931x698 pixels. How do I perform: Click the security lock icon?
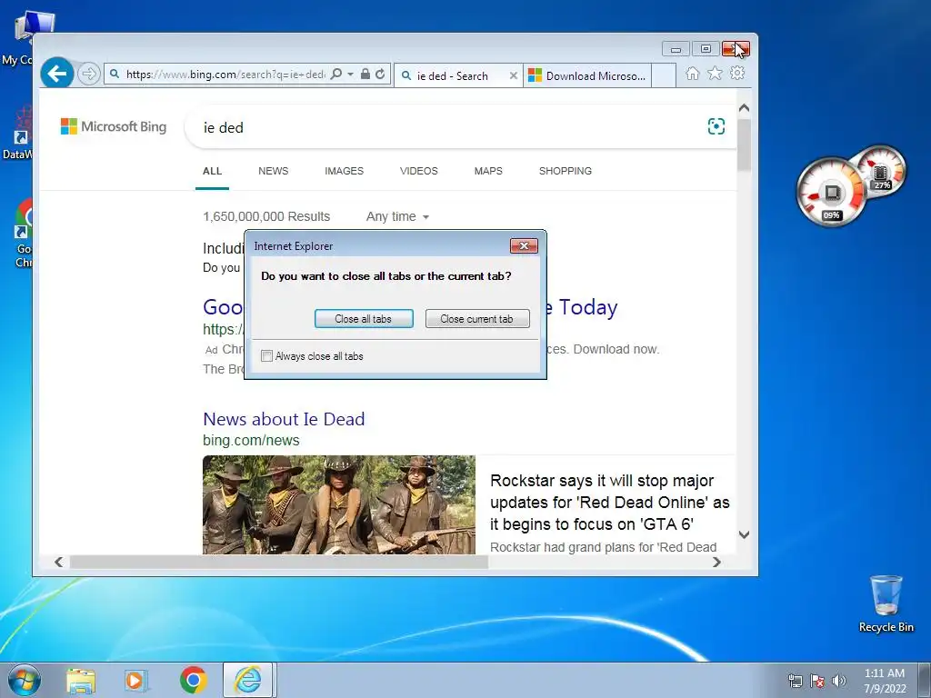point(365,75)
